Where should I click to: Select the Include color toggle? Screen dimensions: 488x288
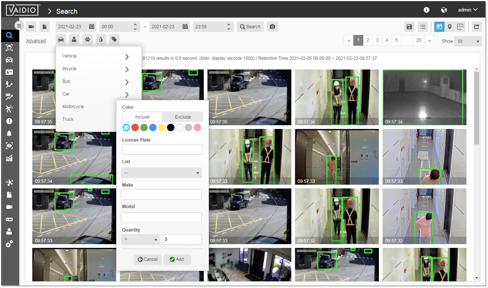[x=142, y=117]
